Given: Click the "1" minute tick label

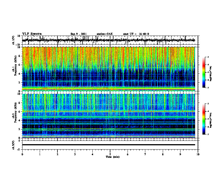Looking at the screenshot, I should 40,154.
